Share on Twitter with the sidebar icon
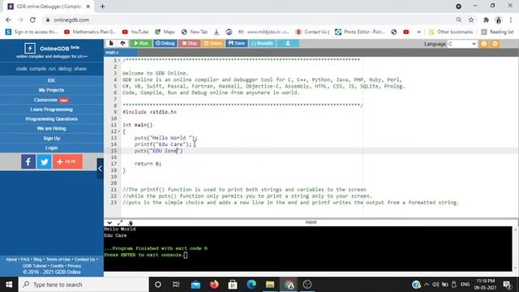Viewport: 519px width, 292px height. (x=44, y=161)
